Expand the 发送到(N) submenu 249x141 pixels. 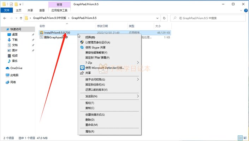point(109,96)
